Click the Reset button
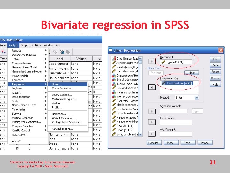 [215, 72]
